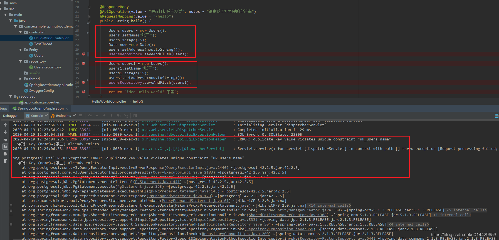Open the Users entity class
The height and width of the screenshot is (240, 499).
tap(36, 56)
